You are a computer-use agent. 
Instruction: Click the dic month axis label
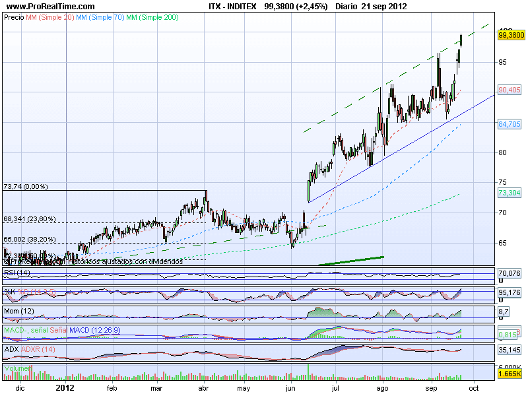[20, 388]
